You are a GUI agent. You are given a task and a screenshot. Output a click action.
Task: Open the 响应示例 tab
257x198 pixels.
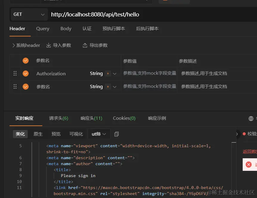coord(157,118)
